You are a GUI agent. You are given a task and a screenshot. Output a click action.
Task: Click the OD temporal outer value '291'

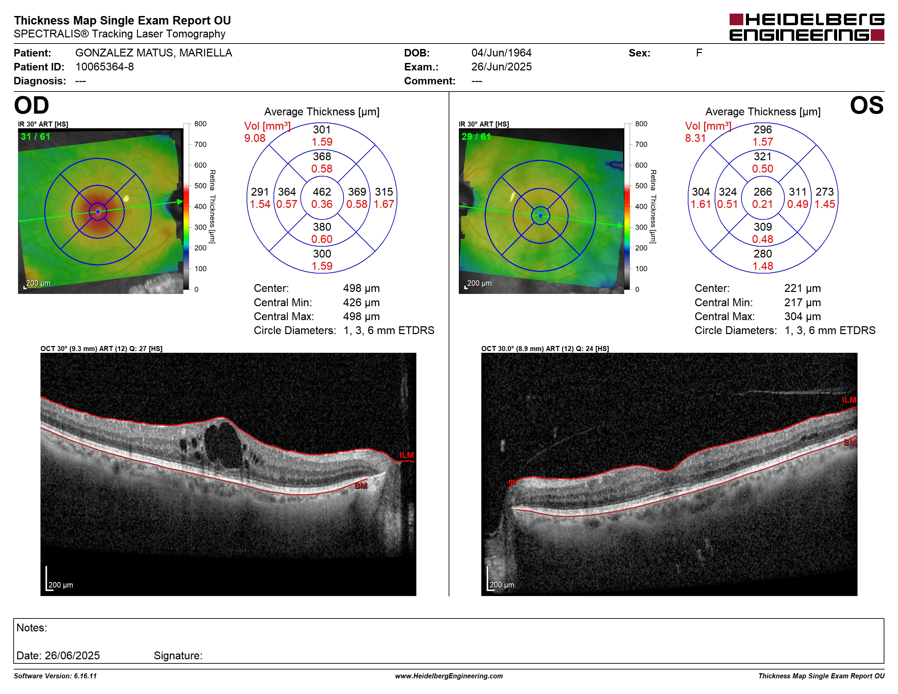click(x=260, y=192)
